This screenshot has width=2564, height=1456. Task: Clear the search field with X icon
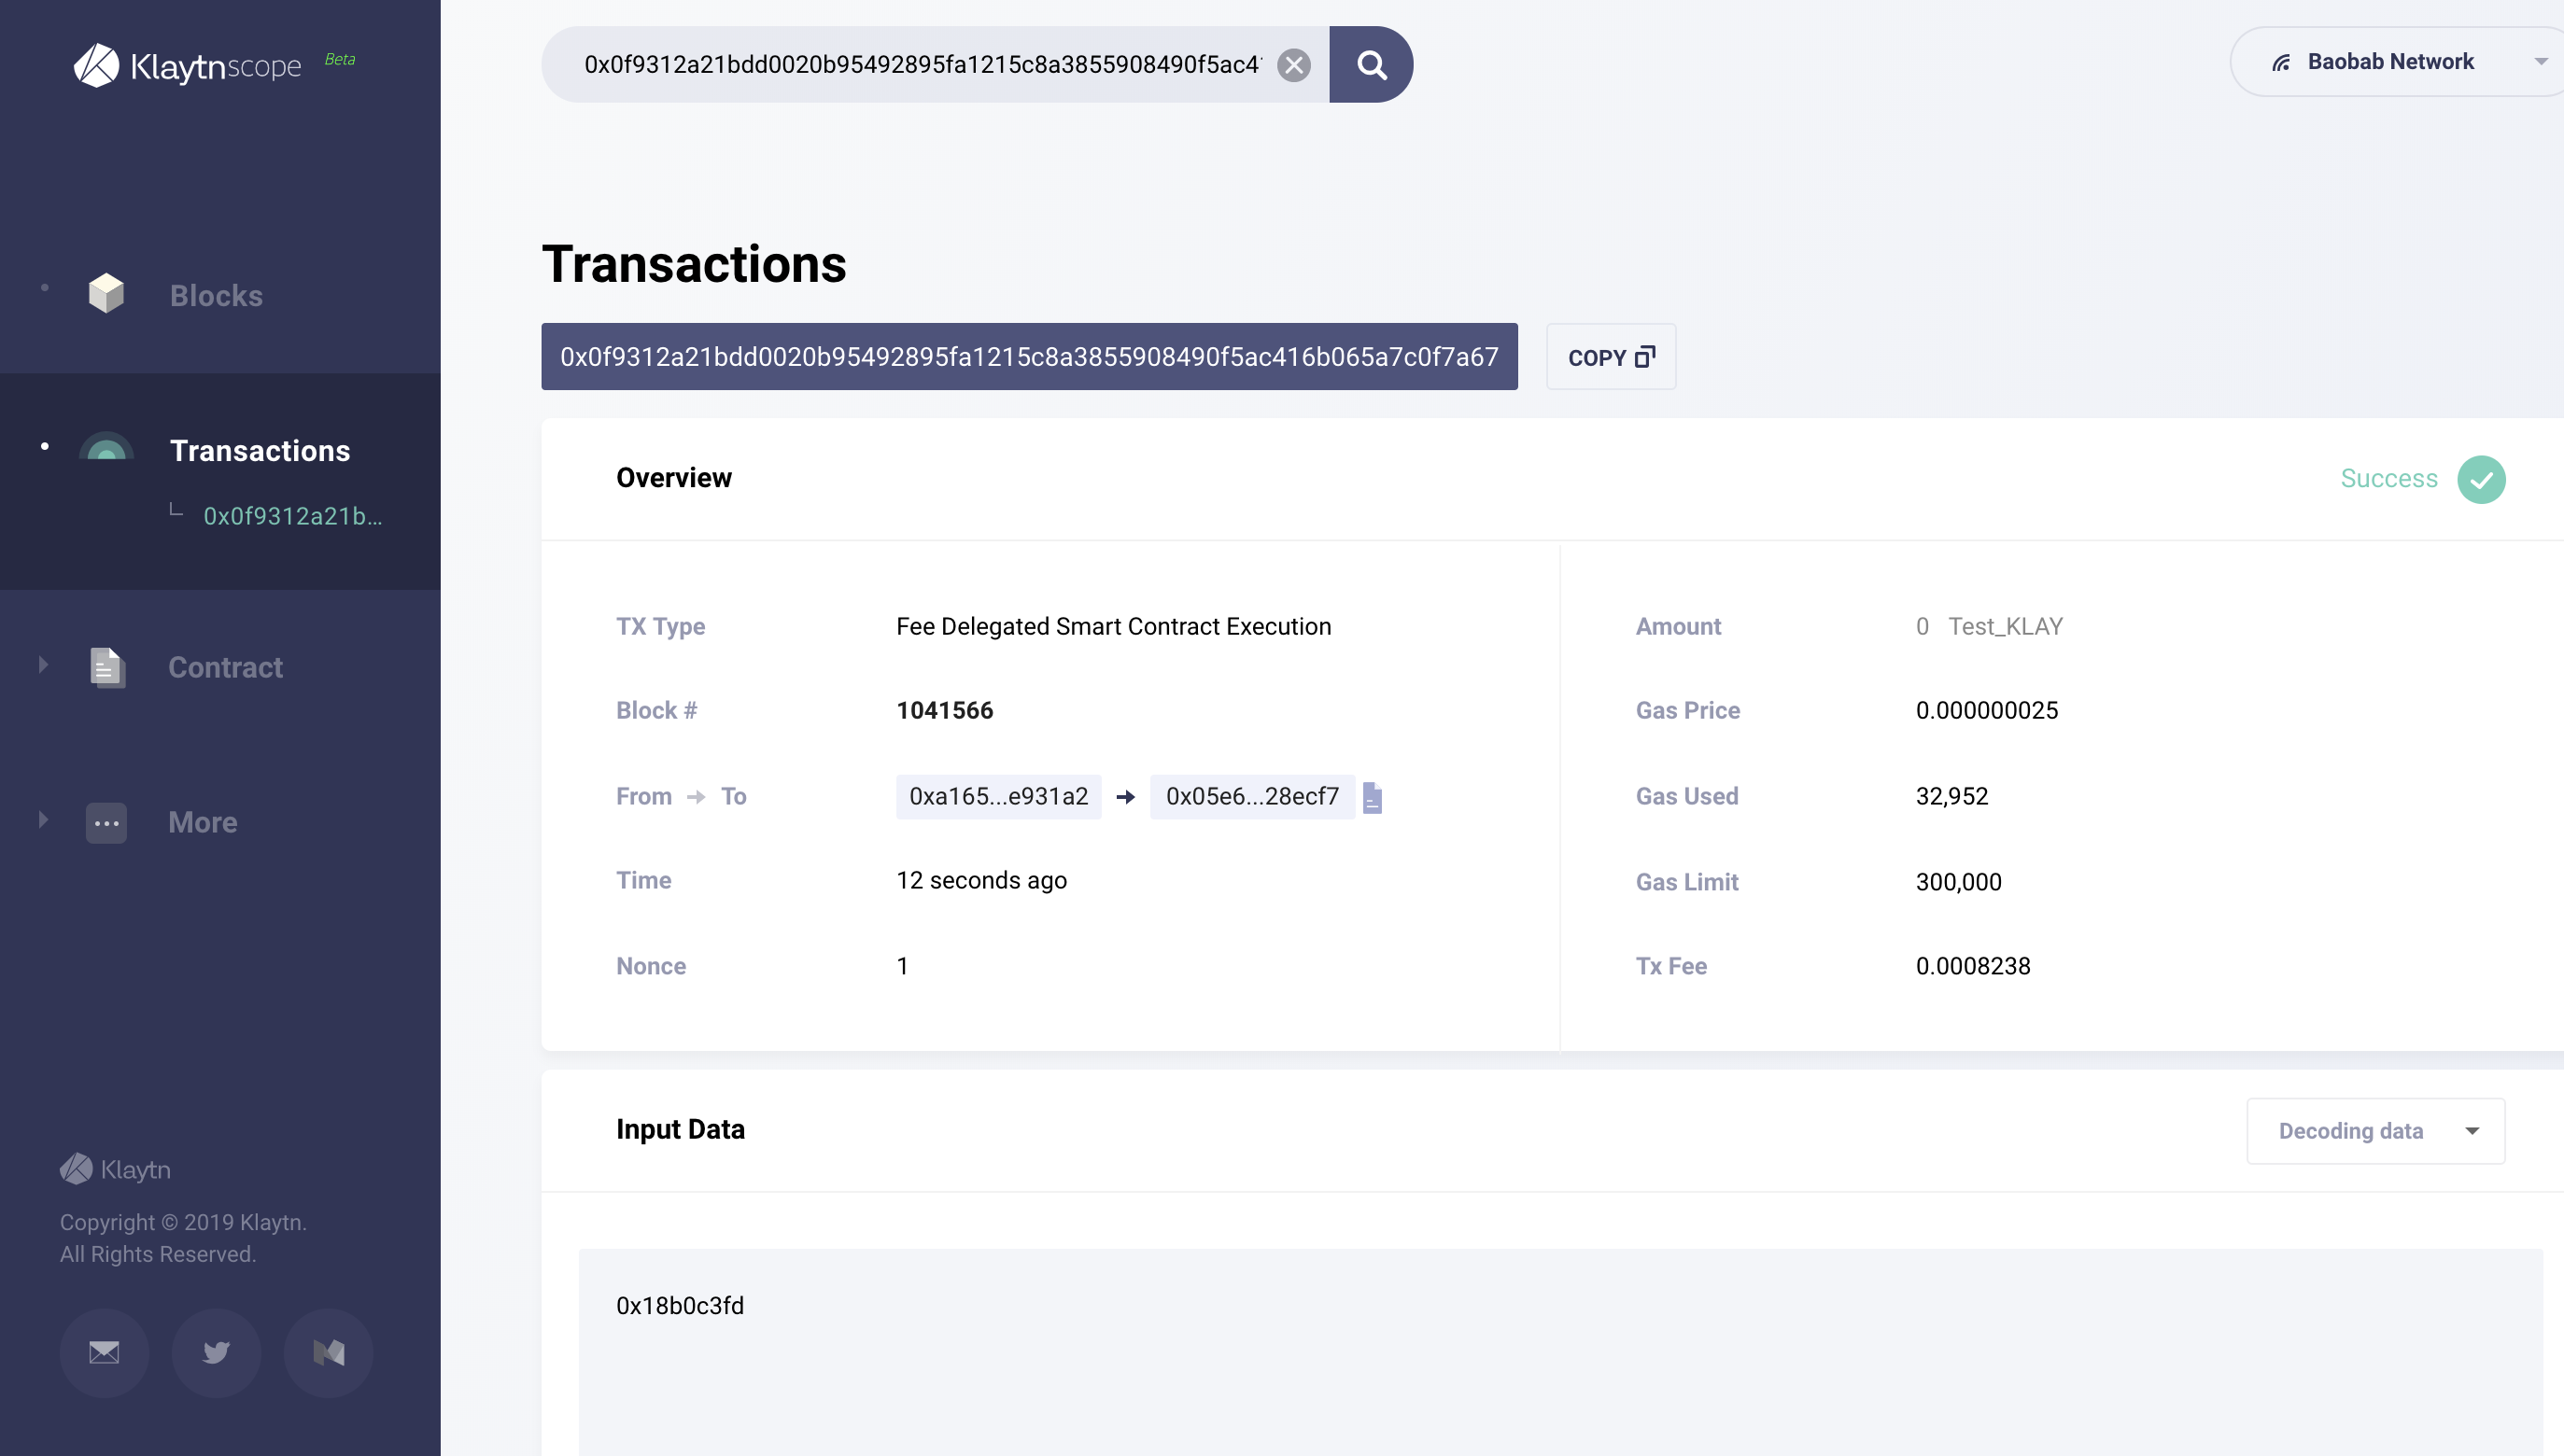pos(1293,65)
